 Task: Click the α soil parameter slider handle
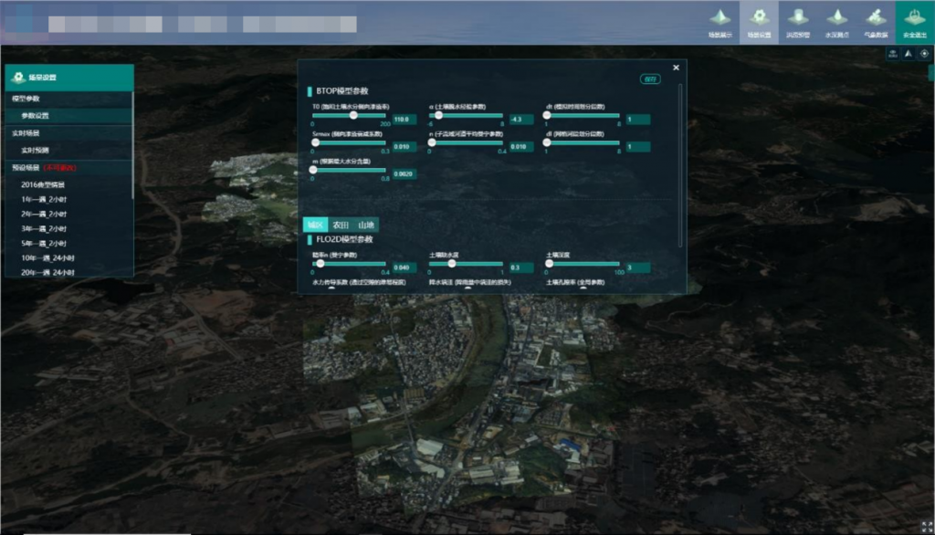tap(439, 115)
